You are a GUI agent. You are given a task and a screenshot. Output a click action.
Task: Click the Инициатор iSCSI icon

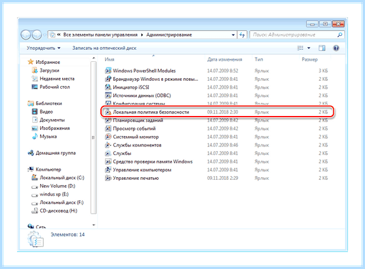tap(108, 87)
